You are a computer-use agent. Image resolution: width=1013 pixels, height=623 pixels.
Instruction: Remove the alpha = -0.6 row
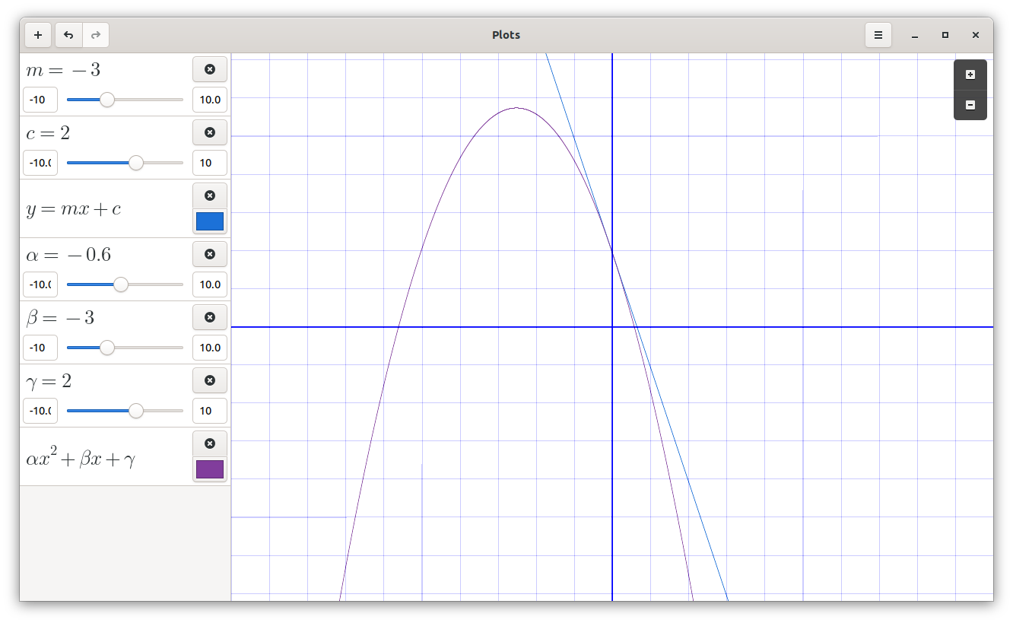(x=210, y=254)
